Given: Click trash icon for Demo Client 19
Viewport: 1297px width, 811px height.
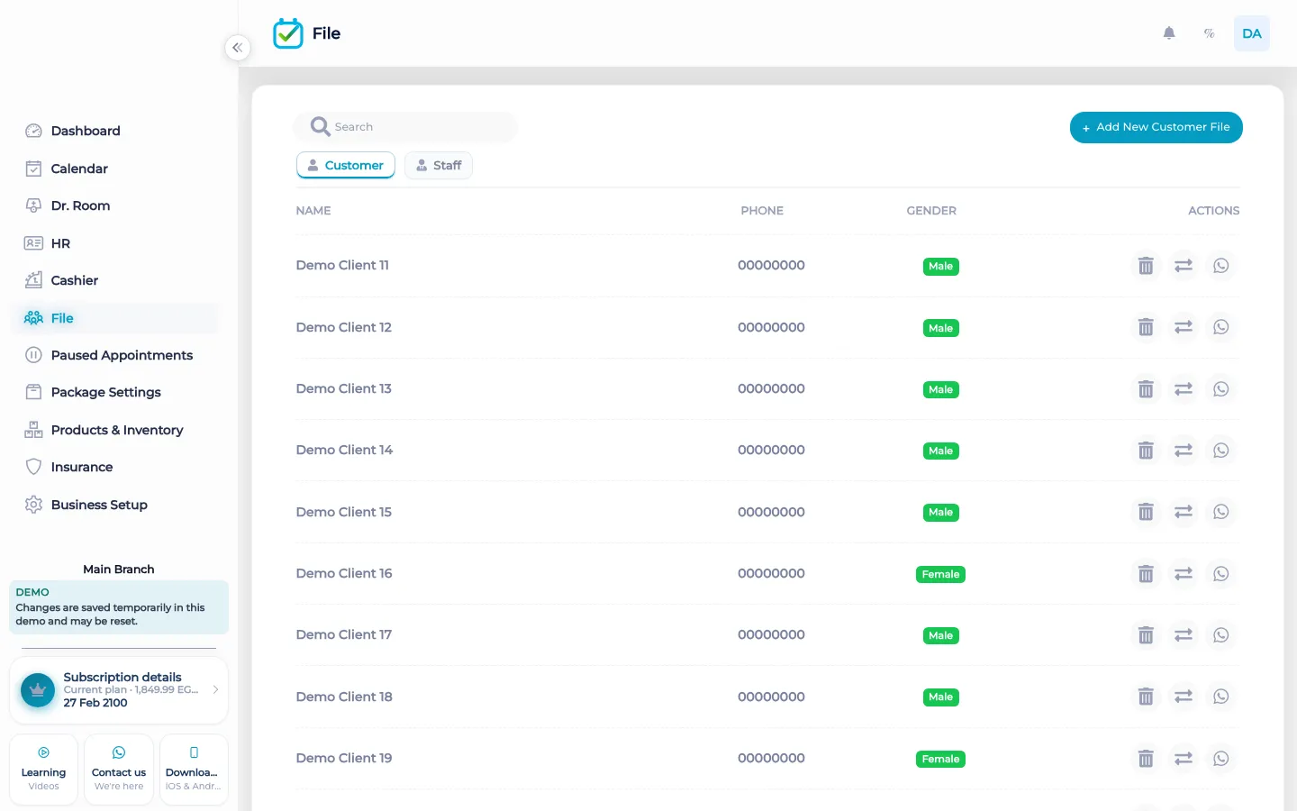Looking at the screenshot, I should 1146,759.
